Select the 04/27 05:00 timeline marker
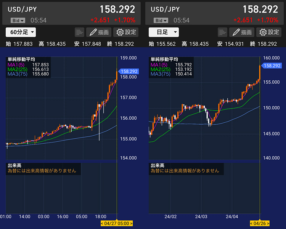The height and width of the screenshot is (229, 286). (x=117, y=223)
